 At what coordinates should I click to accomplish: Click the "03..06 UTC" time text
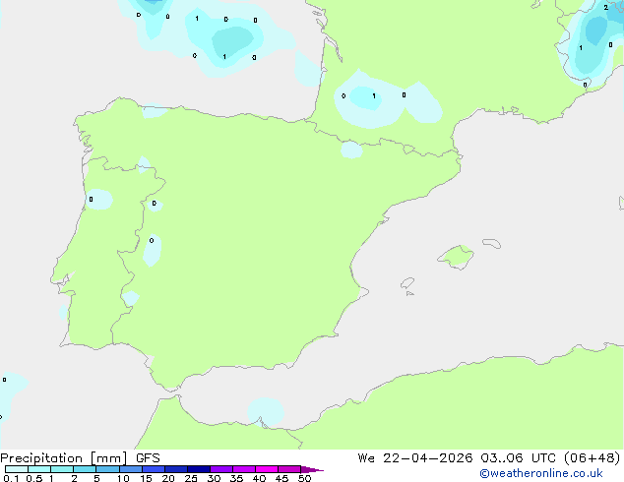click(518, 458)
